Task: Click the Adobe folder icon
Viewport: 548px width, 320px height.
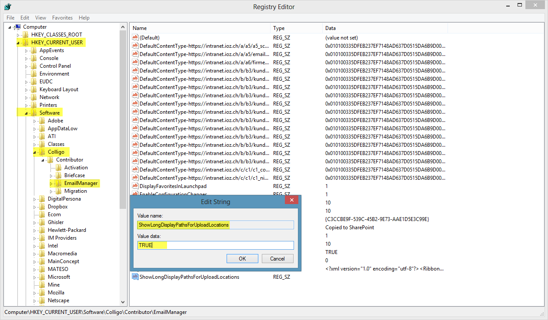Action: [x=43, y=121]
